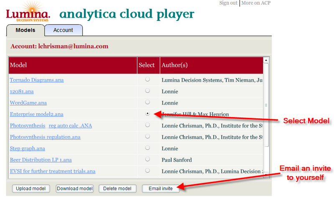Select the WordGame.ana radio button
The height and width of the screenshot is (197, 334).
[147, 102]
